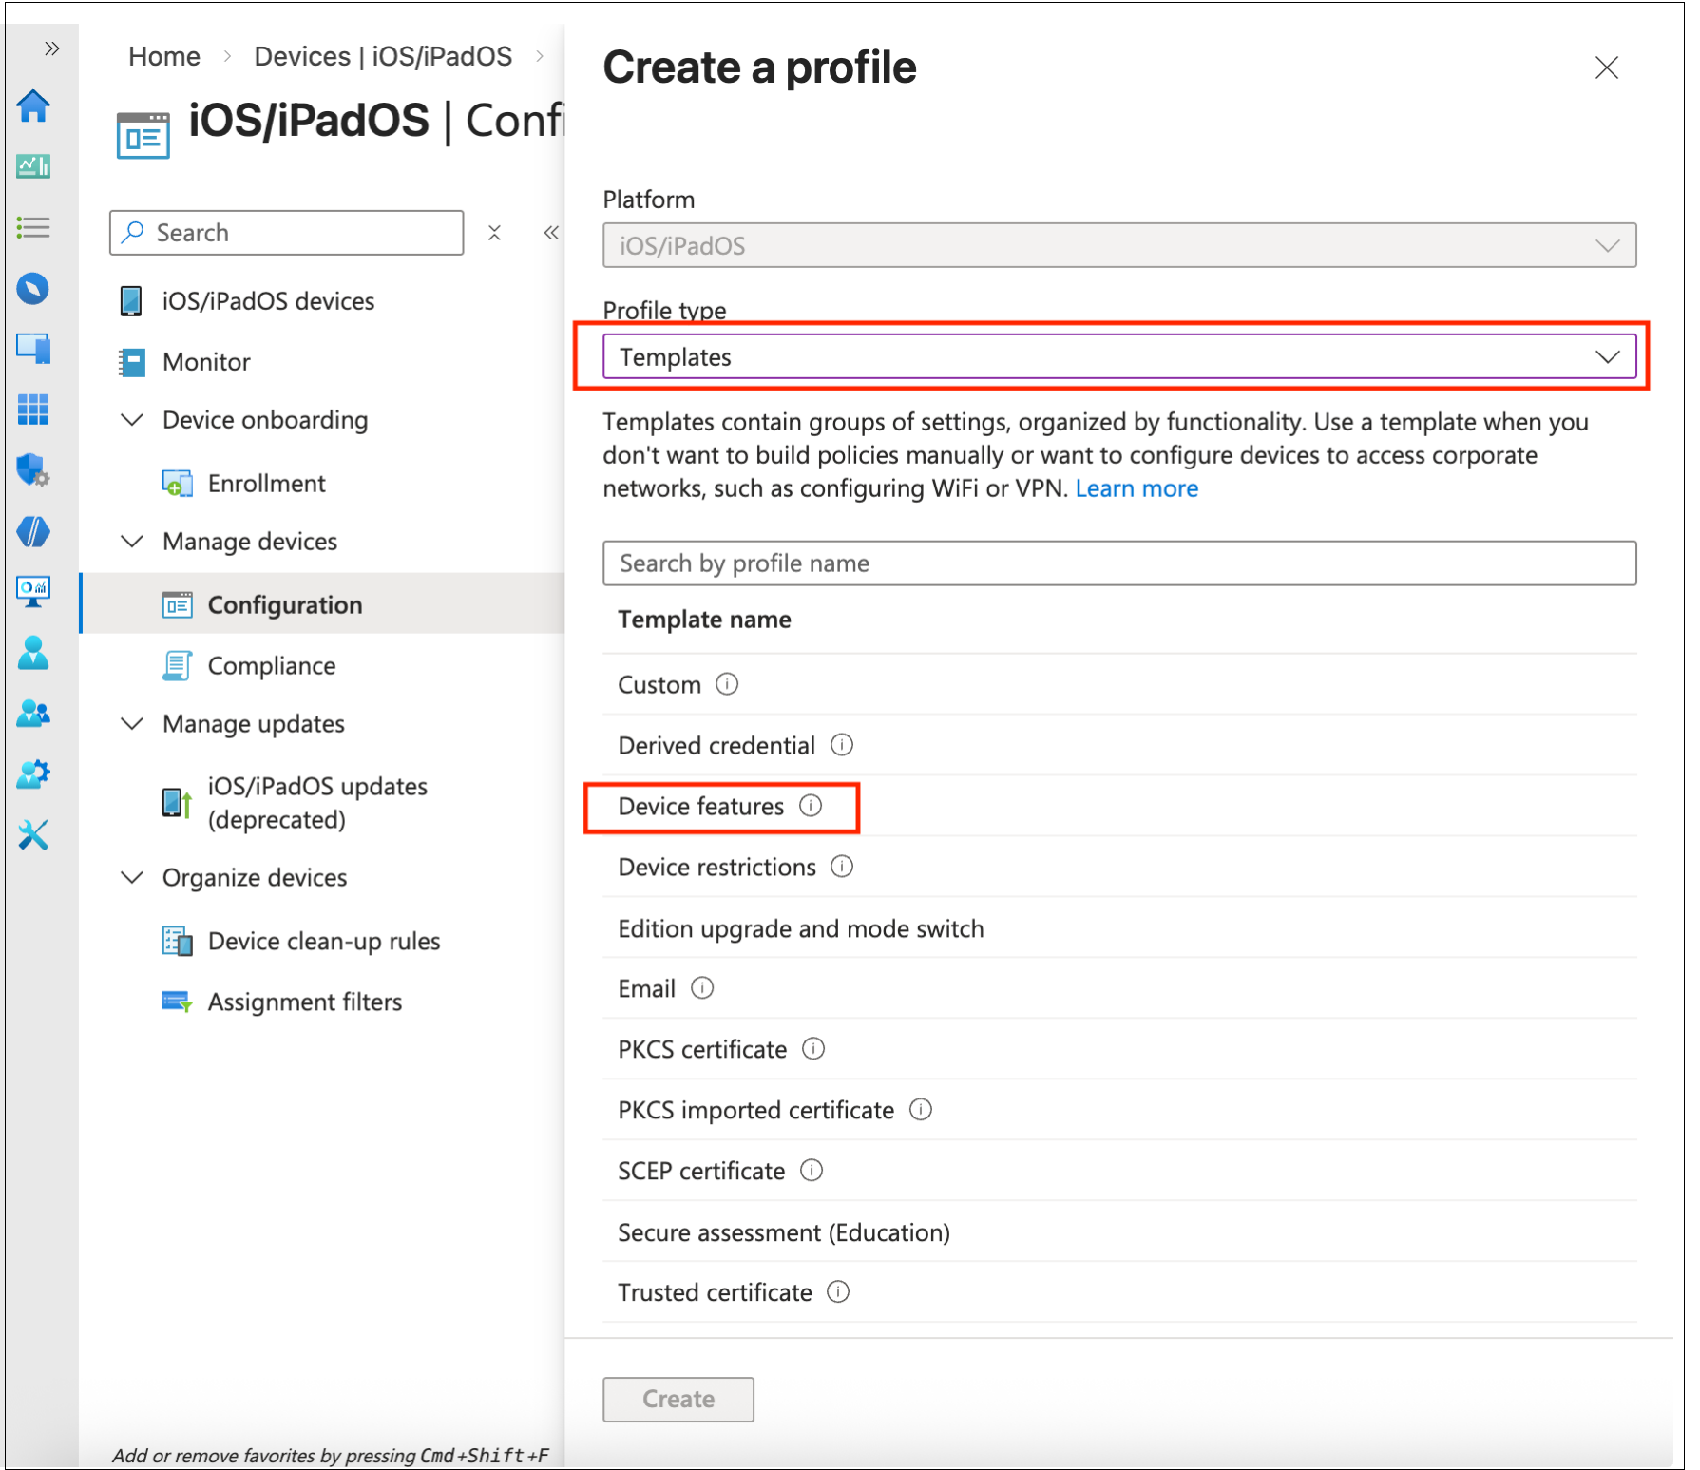Collapse the Organize devices section
The image size is (1700, 1470).
(132, 877)
